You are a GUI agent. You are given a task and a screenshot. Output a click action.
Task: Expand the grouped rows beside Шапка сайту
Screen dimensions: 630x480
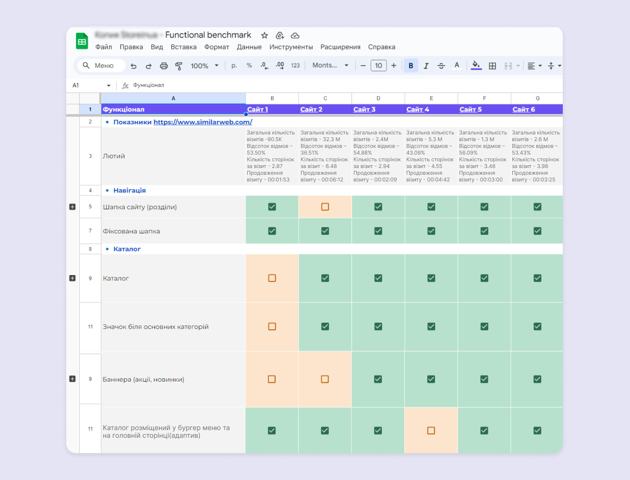(x=73, y=207)
